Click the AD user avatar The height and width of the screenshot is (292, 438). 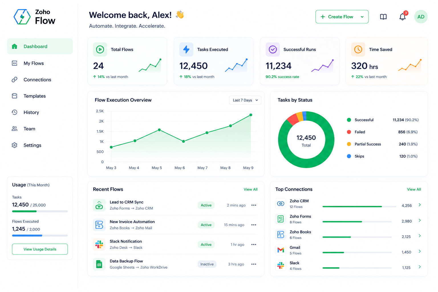click(421, 17)
